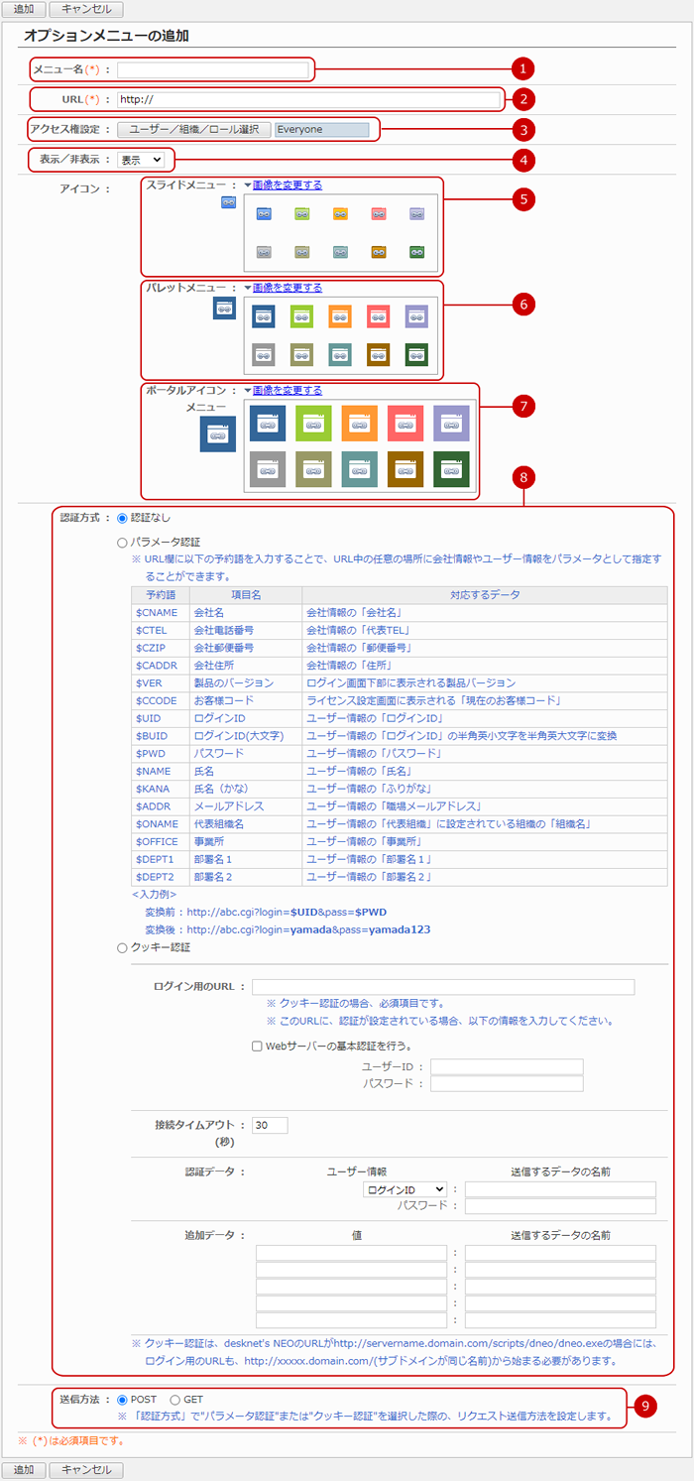Click the 会社電話番号 item name cell
Image resolution: width=694 pixels, height=1481 pixels.
point(246,630)
